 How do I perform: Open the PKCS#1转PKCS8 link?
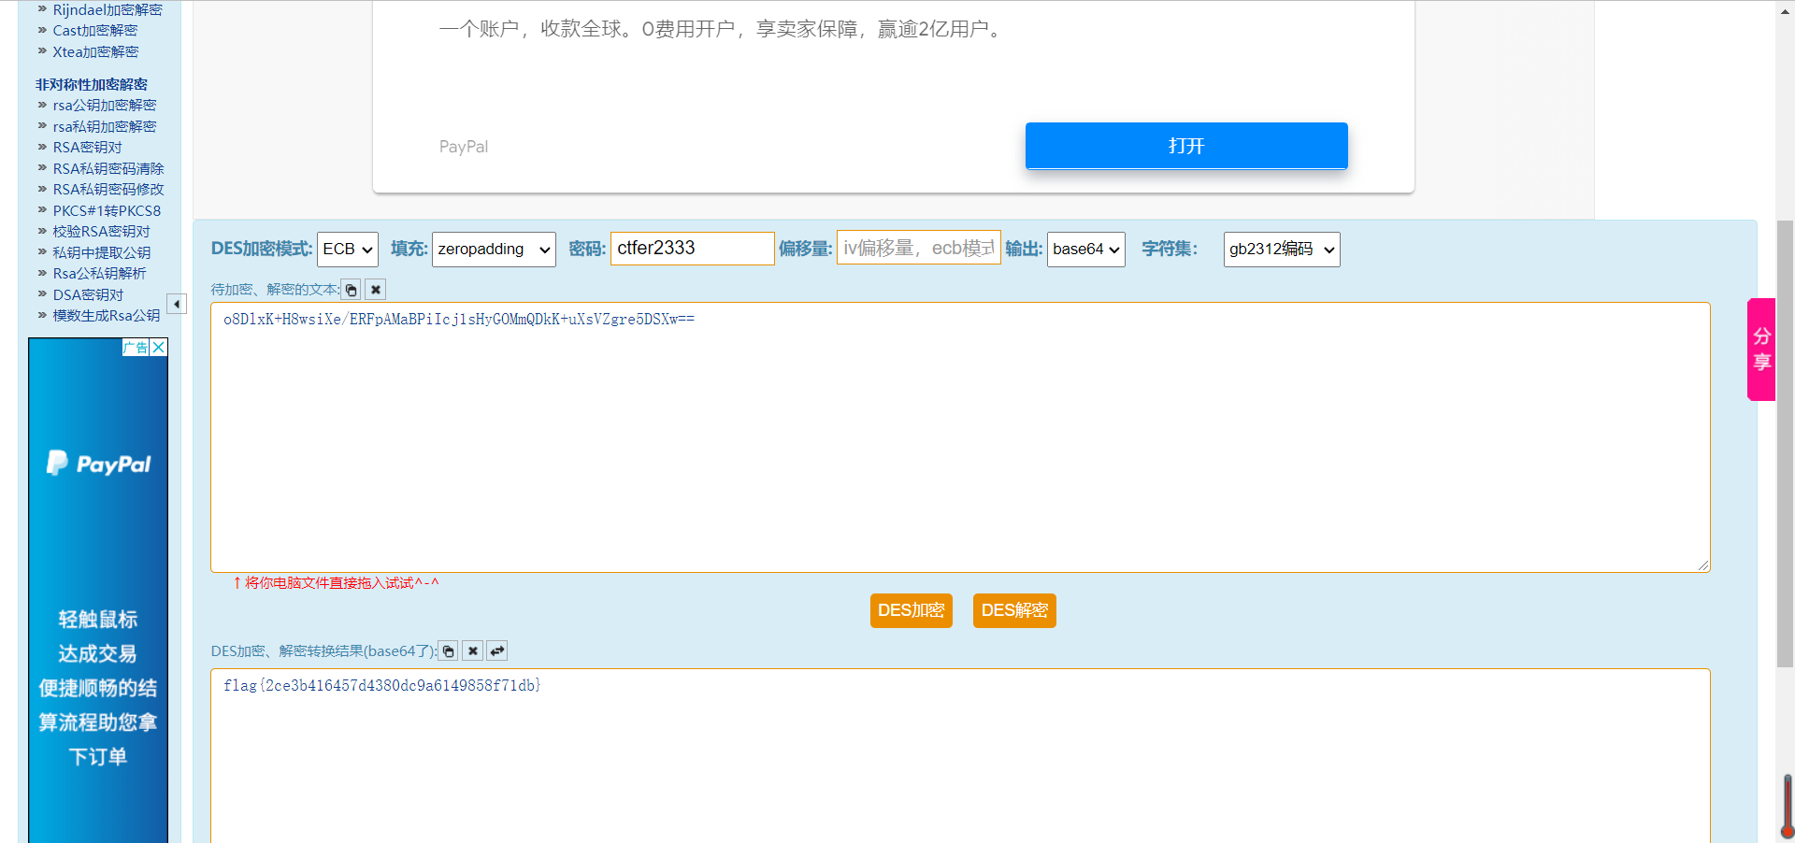[x=107, y=211]
